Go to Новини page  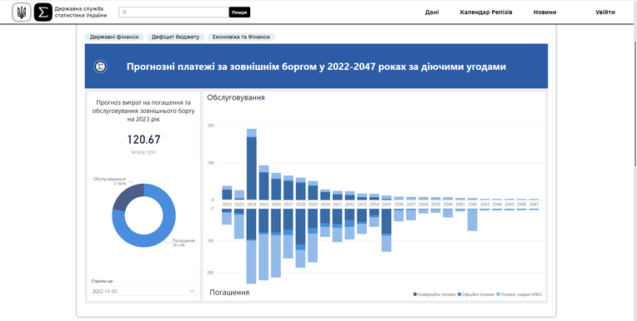[544, 12]
